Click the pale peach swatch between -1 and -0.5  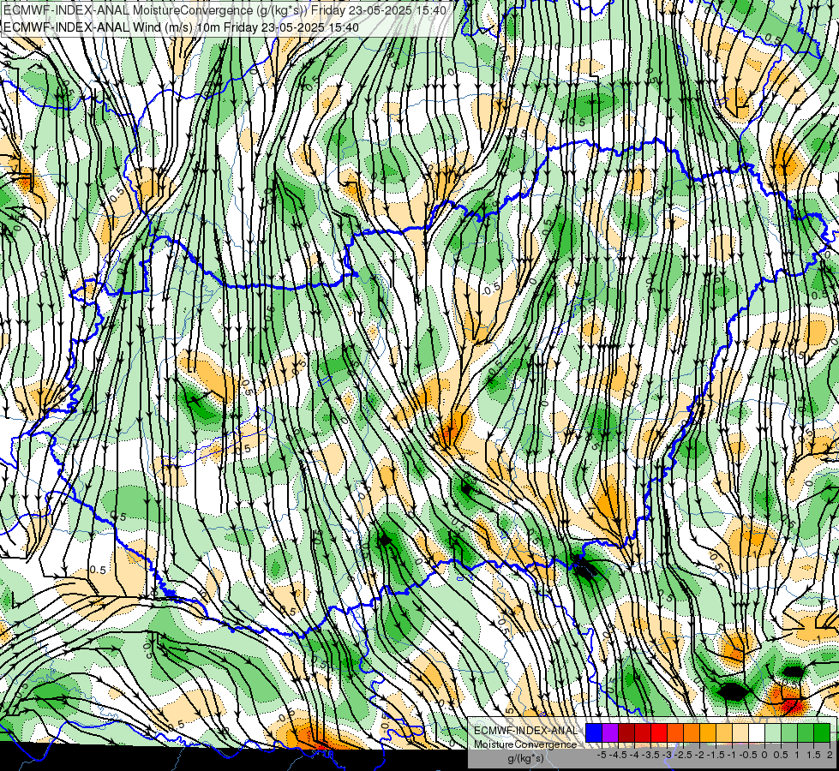[x=740, y=732]
